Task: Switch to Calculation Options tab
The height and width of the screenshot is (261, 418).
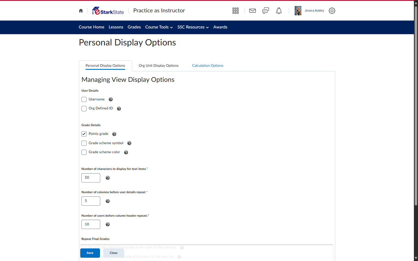Action: 208,66
